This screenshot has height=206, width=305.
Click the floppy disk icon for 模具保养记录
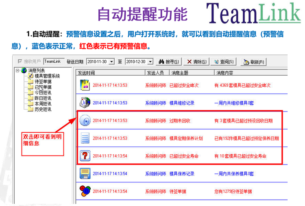85,173
